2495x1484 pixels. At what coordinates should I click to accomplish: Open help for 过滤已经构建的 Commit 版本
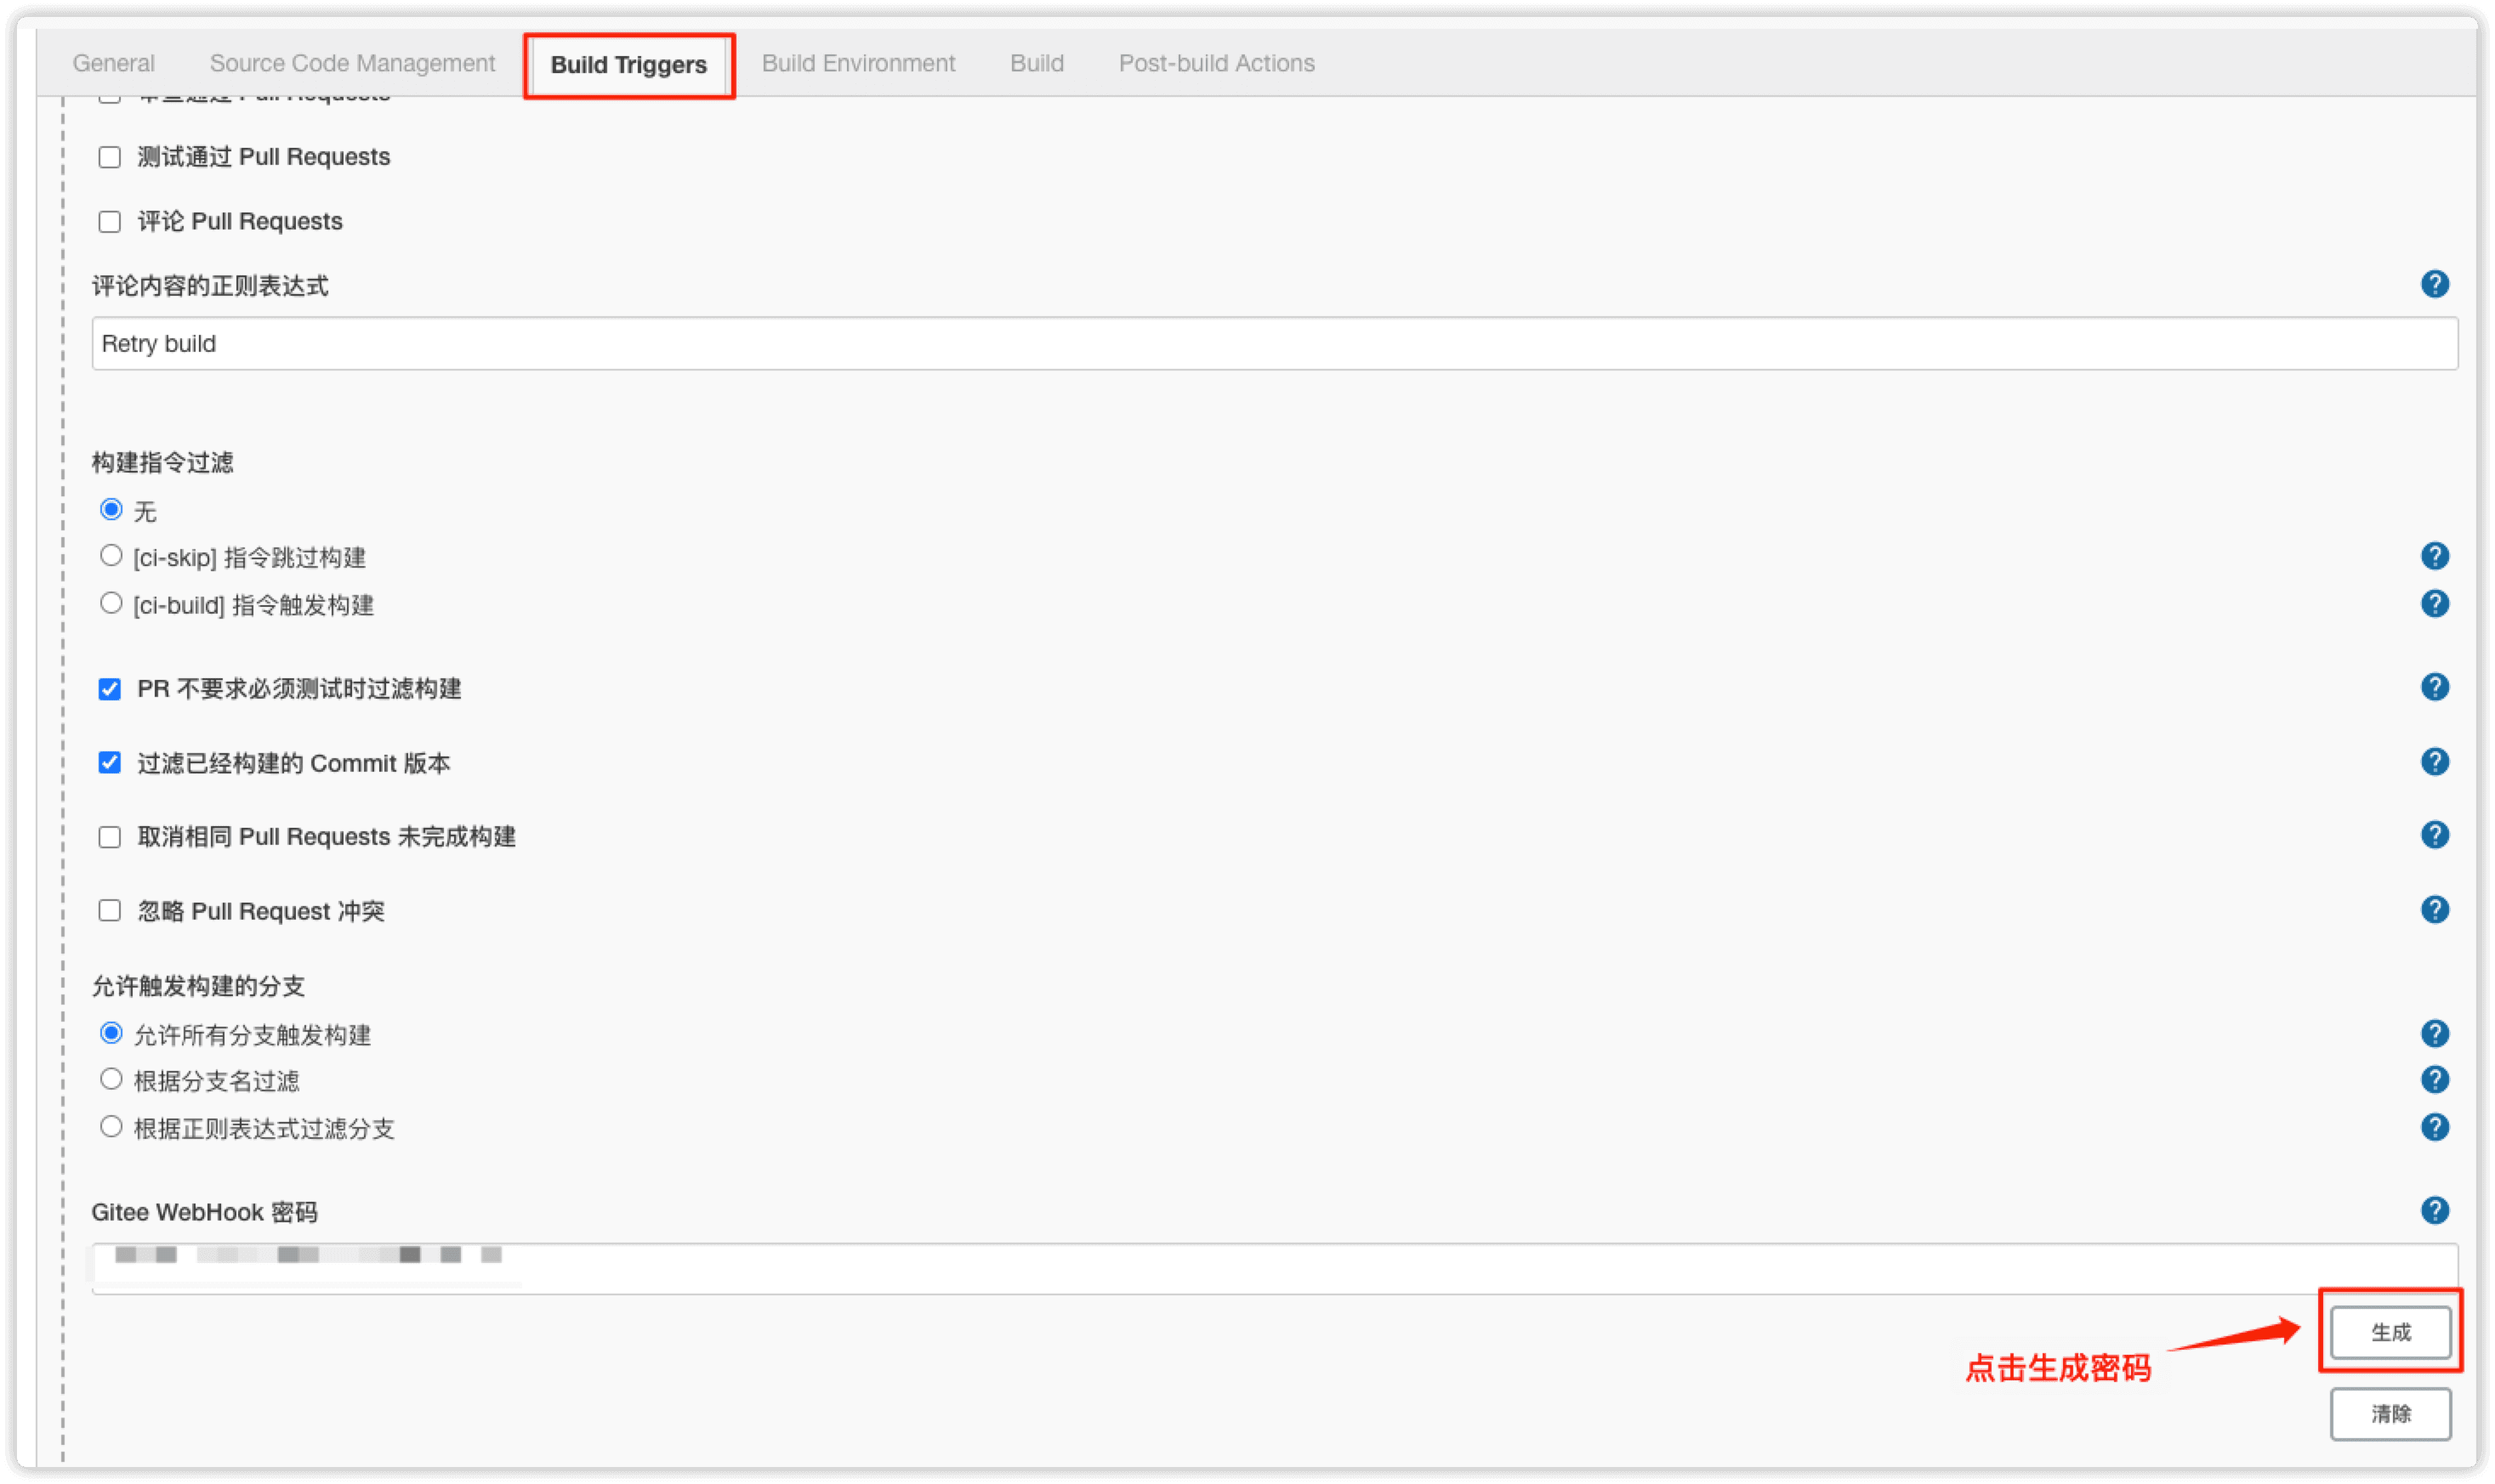[2434, 762]
